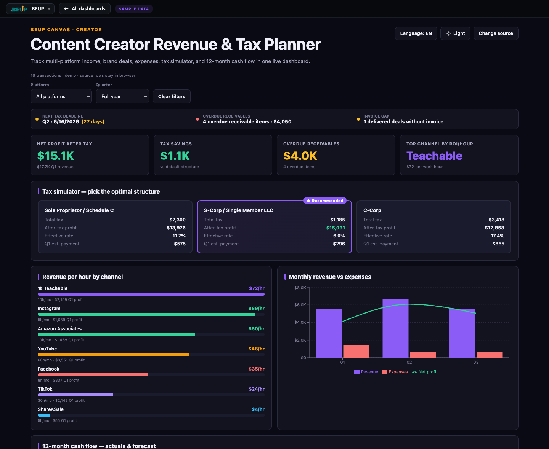The image size is (549, 449).
Task: Click the star icon in Recommended badge
Action: coord(308,201)
